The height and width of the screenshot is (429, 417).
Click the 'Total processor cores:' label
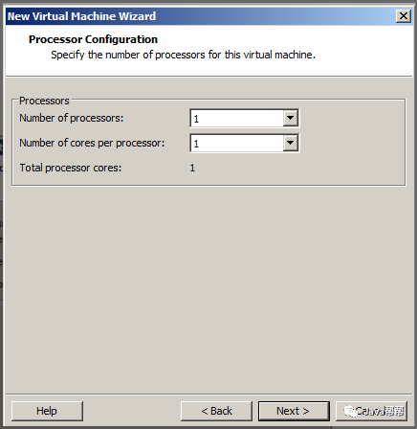point(71,168)
